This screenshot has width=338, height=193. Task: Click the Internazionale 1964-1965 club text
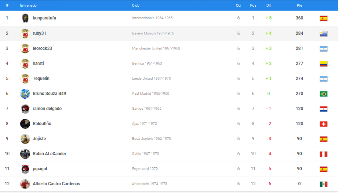(x=151, y=18)
